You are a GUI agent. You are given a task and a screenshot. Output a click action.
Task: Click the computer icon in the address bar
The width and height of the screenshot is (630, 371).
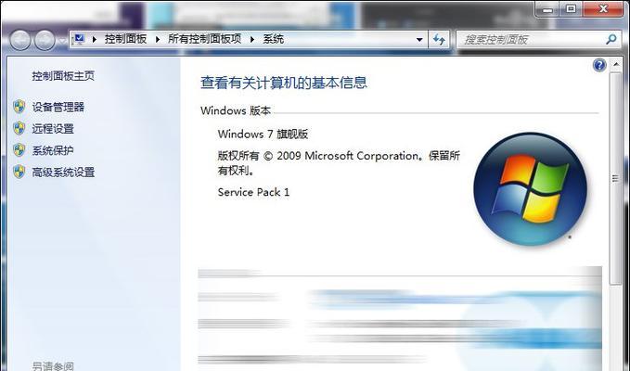[x=79, y=39]
